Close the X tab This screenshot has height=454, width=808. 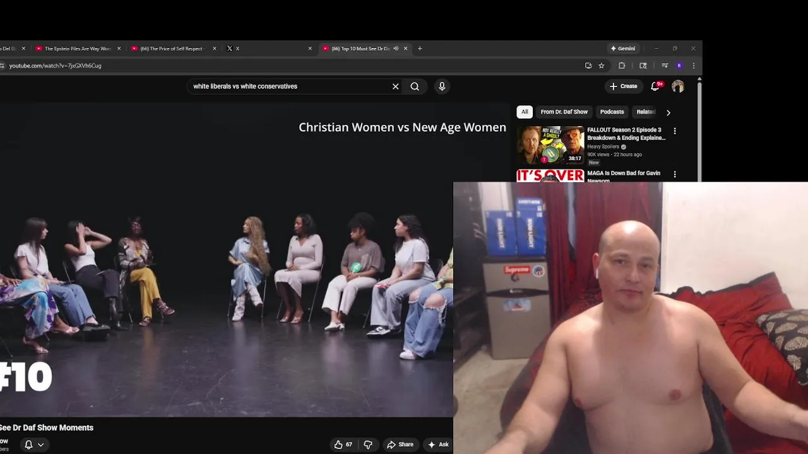[x=310, y=49]
